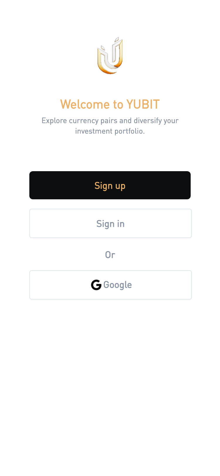This screenshot has height=476, width=220.
Task: Tap the black Sign up button
Action: click(110, 185)
